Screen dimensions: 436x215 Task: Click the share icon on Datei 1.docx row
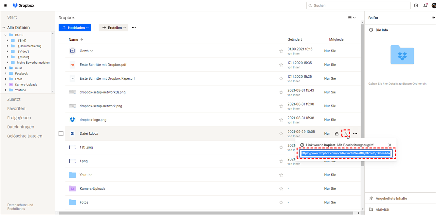337,133
